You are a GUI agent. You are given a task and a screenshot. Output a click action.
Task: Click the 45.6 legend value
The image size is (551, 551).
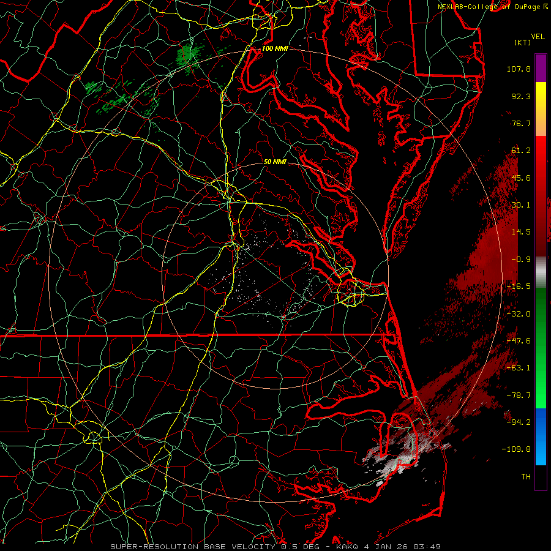pyautogui.click(x=521, y=178)
